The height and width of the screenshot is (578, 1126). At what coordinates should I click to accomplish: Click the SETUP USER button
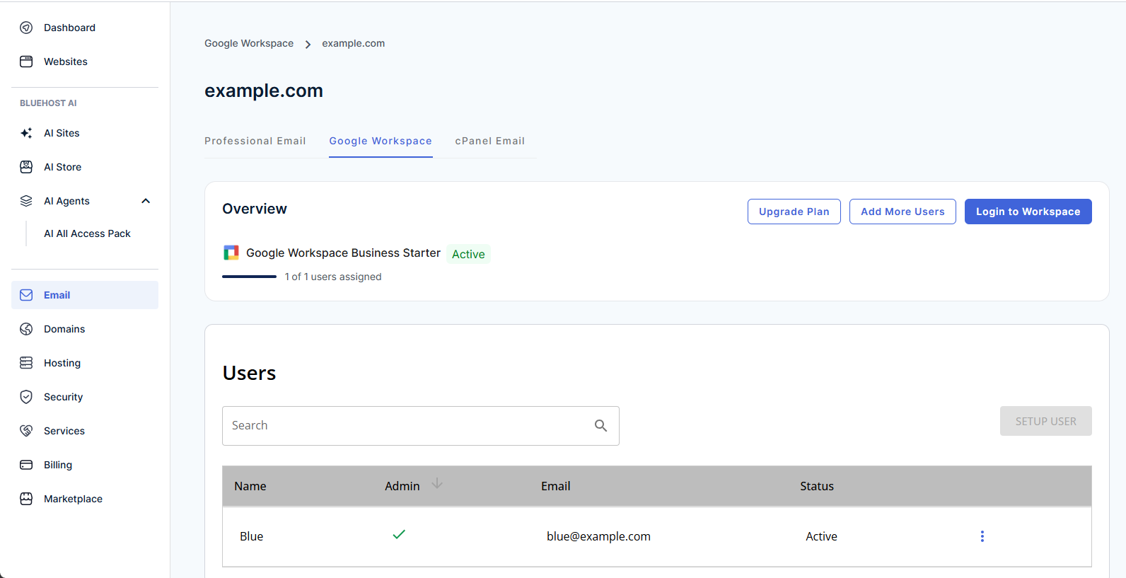[1046, 421]
